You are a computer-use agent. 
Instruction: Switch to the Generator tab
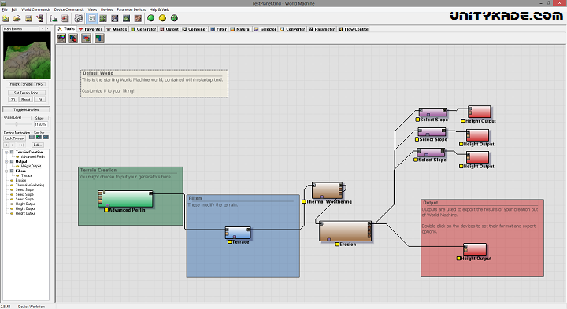(x=143, y=29)
